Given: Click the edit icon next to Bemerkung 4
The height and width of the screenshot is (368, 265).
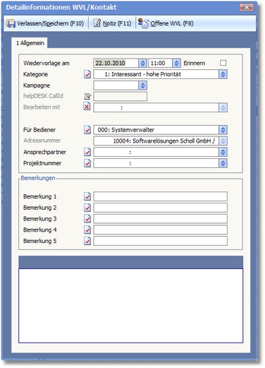Looking at the screenshot, I should pos(87,230).
